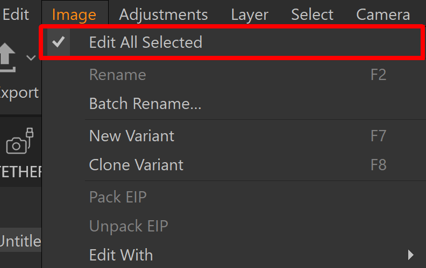Click the Export upload arrow icon

pyautogui.click(x=8, y=57)
